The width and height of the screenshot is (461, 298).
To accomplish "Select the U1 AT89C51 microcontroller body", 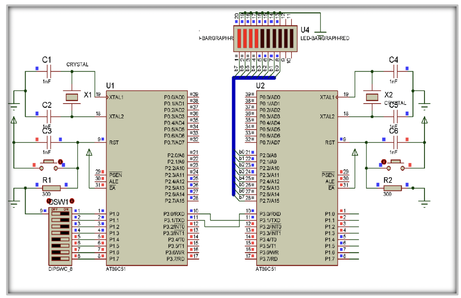I will 147,178.
